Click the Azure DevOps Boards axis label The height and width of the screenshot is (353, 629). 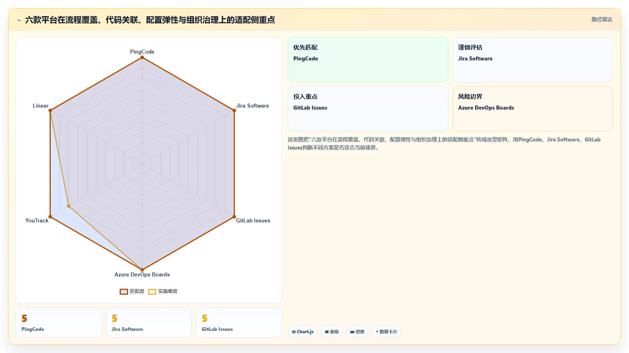coord(142,274)
